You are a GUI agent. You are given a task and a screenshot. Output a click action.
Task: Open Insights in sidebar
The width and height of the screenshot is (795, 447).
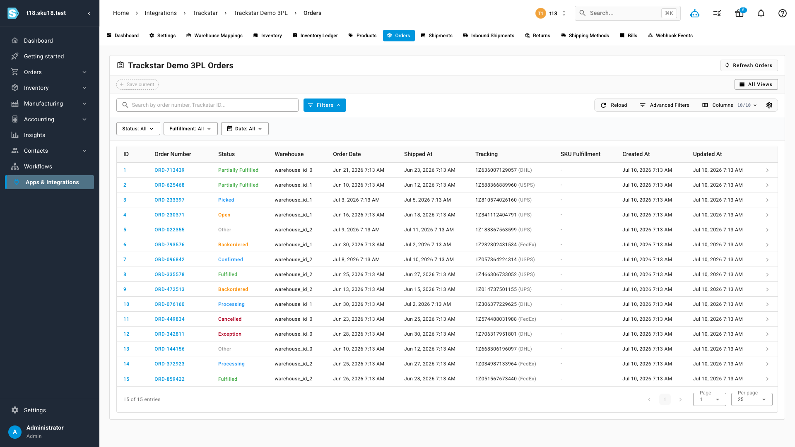click(50, 135)
